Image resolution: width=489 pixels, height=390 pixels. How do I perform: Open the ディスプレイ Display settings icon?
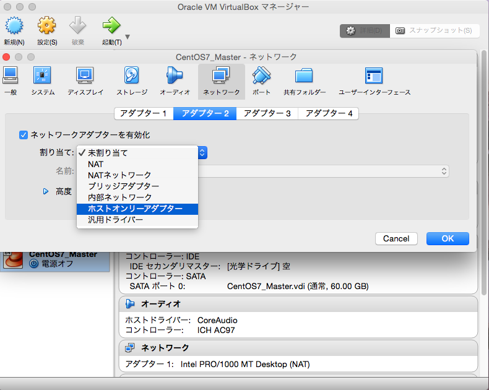(85, 75)
